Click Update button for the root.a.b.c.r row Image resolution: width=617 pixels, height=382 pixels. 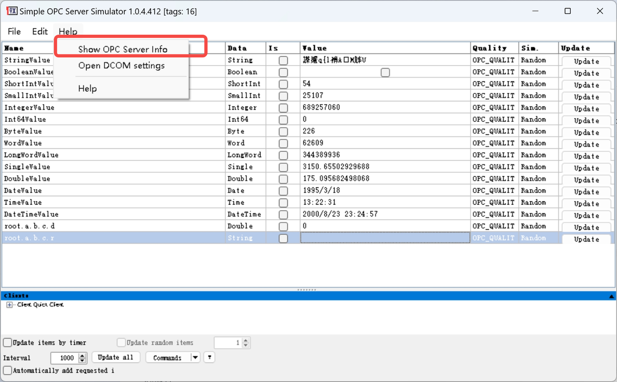pyautogui.click(x=586, y=239)
